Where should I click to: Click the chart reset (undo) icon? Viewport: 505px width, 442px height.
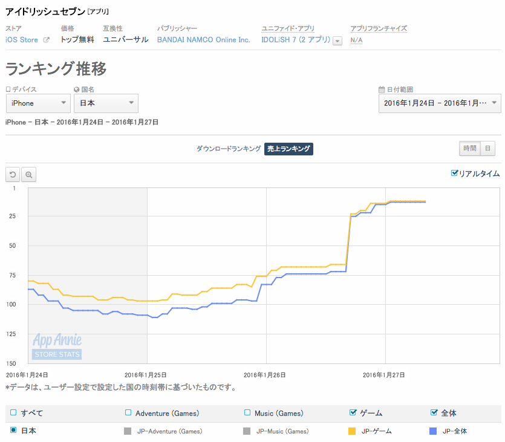tap(13, 175)
